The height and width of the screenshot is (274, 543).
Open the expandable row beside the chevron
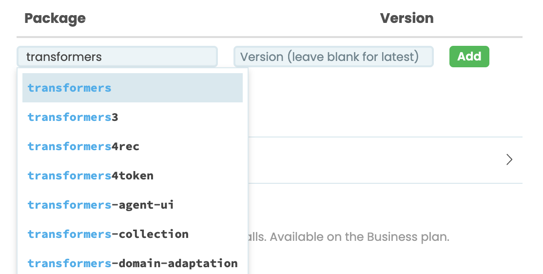pyautogui.click(x=385, y=160)
